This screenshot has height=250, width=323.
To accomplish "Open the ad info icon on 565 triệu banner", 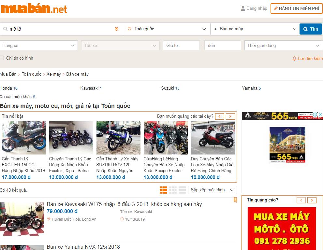I will (315, 114).
